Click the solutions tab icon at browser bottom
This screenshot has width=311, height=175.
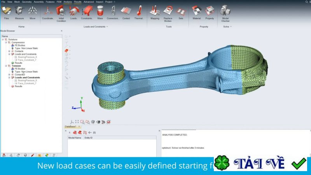[40, 155]
